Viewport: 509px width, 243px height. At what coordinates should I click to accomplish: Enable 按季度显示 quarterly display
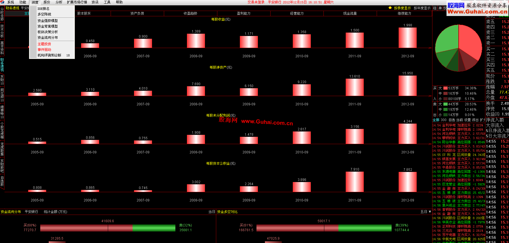point(402,8)
